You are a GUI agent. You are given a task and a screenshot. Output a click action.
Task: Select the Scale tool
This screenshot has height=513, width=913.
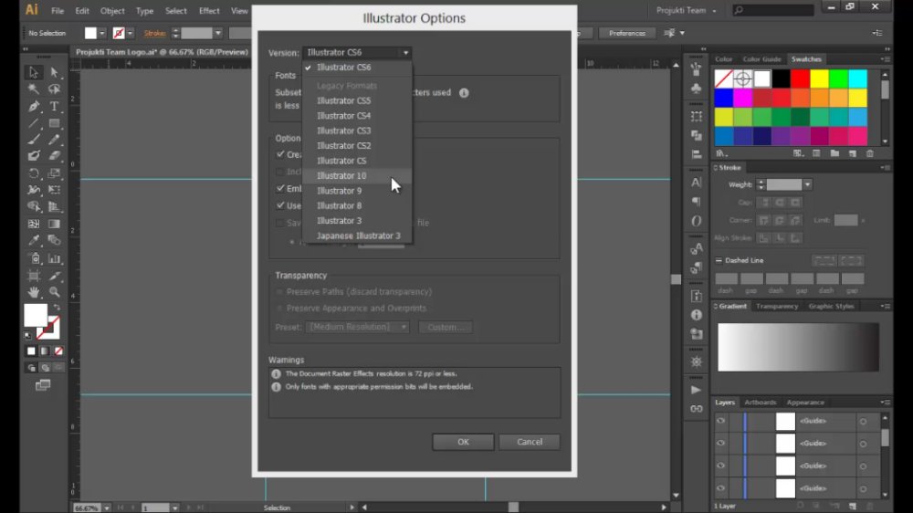(x=54, y=173)
